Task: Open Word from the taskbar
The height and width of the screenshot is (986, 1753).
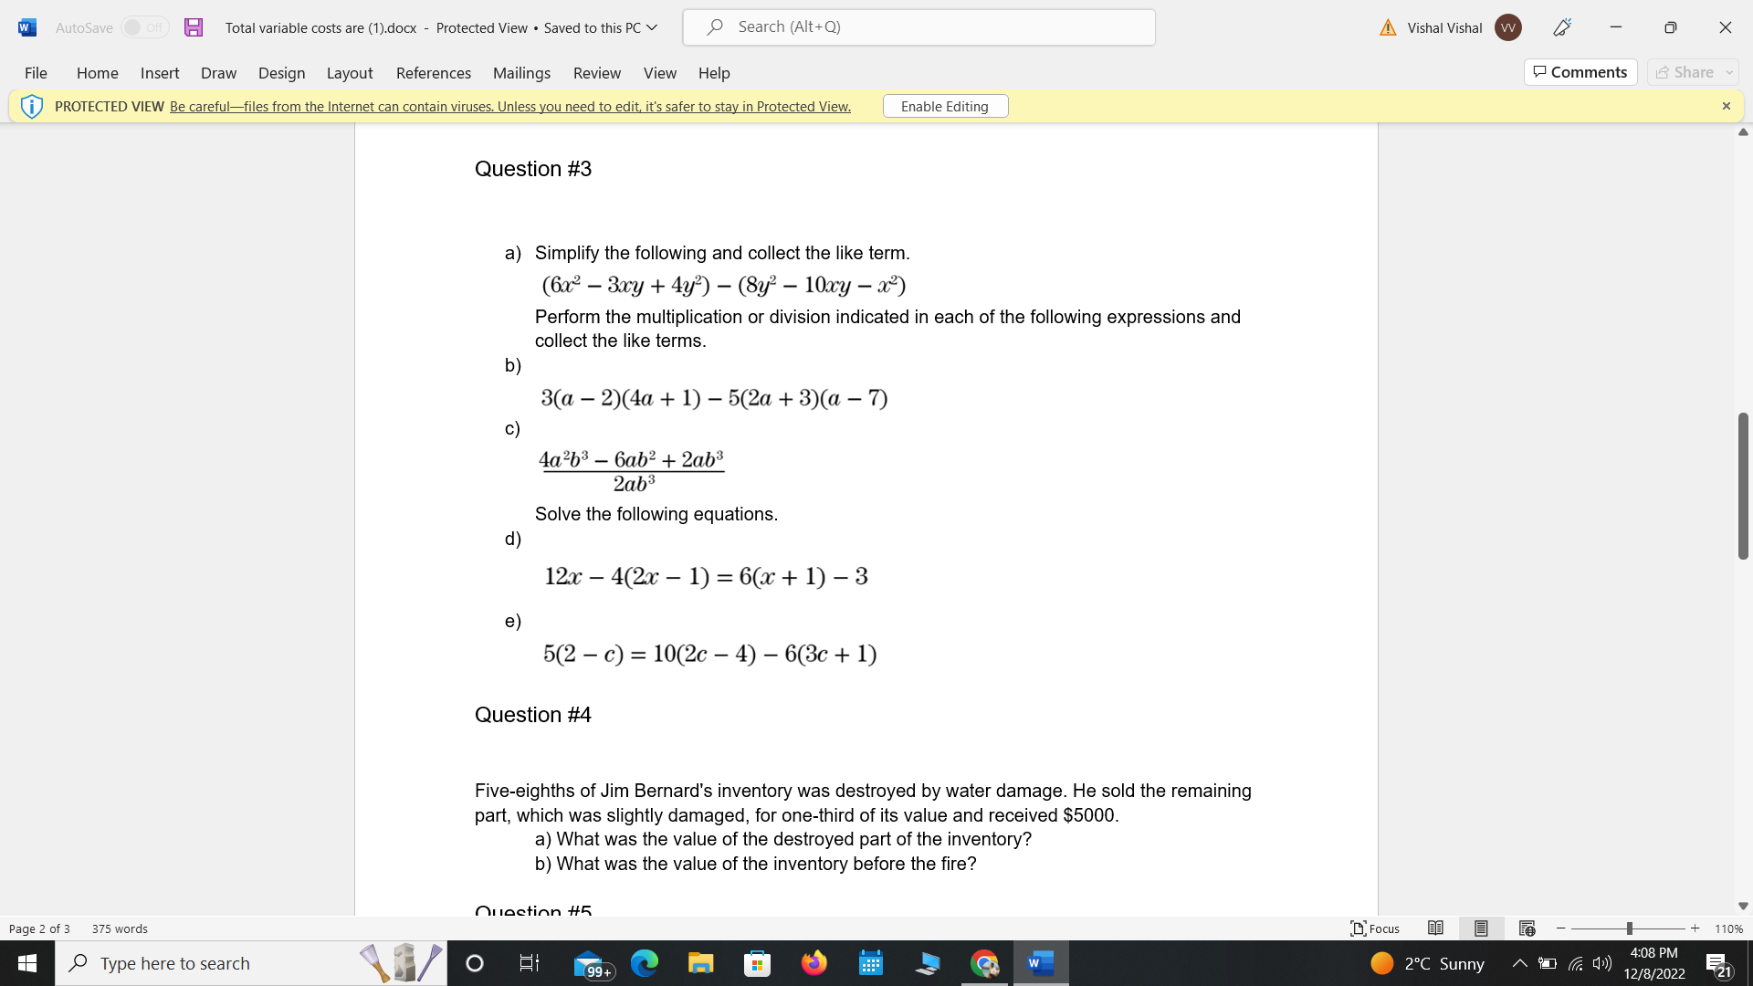Action: tap(1040, 963)
